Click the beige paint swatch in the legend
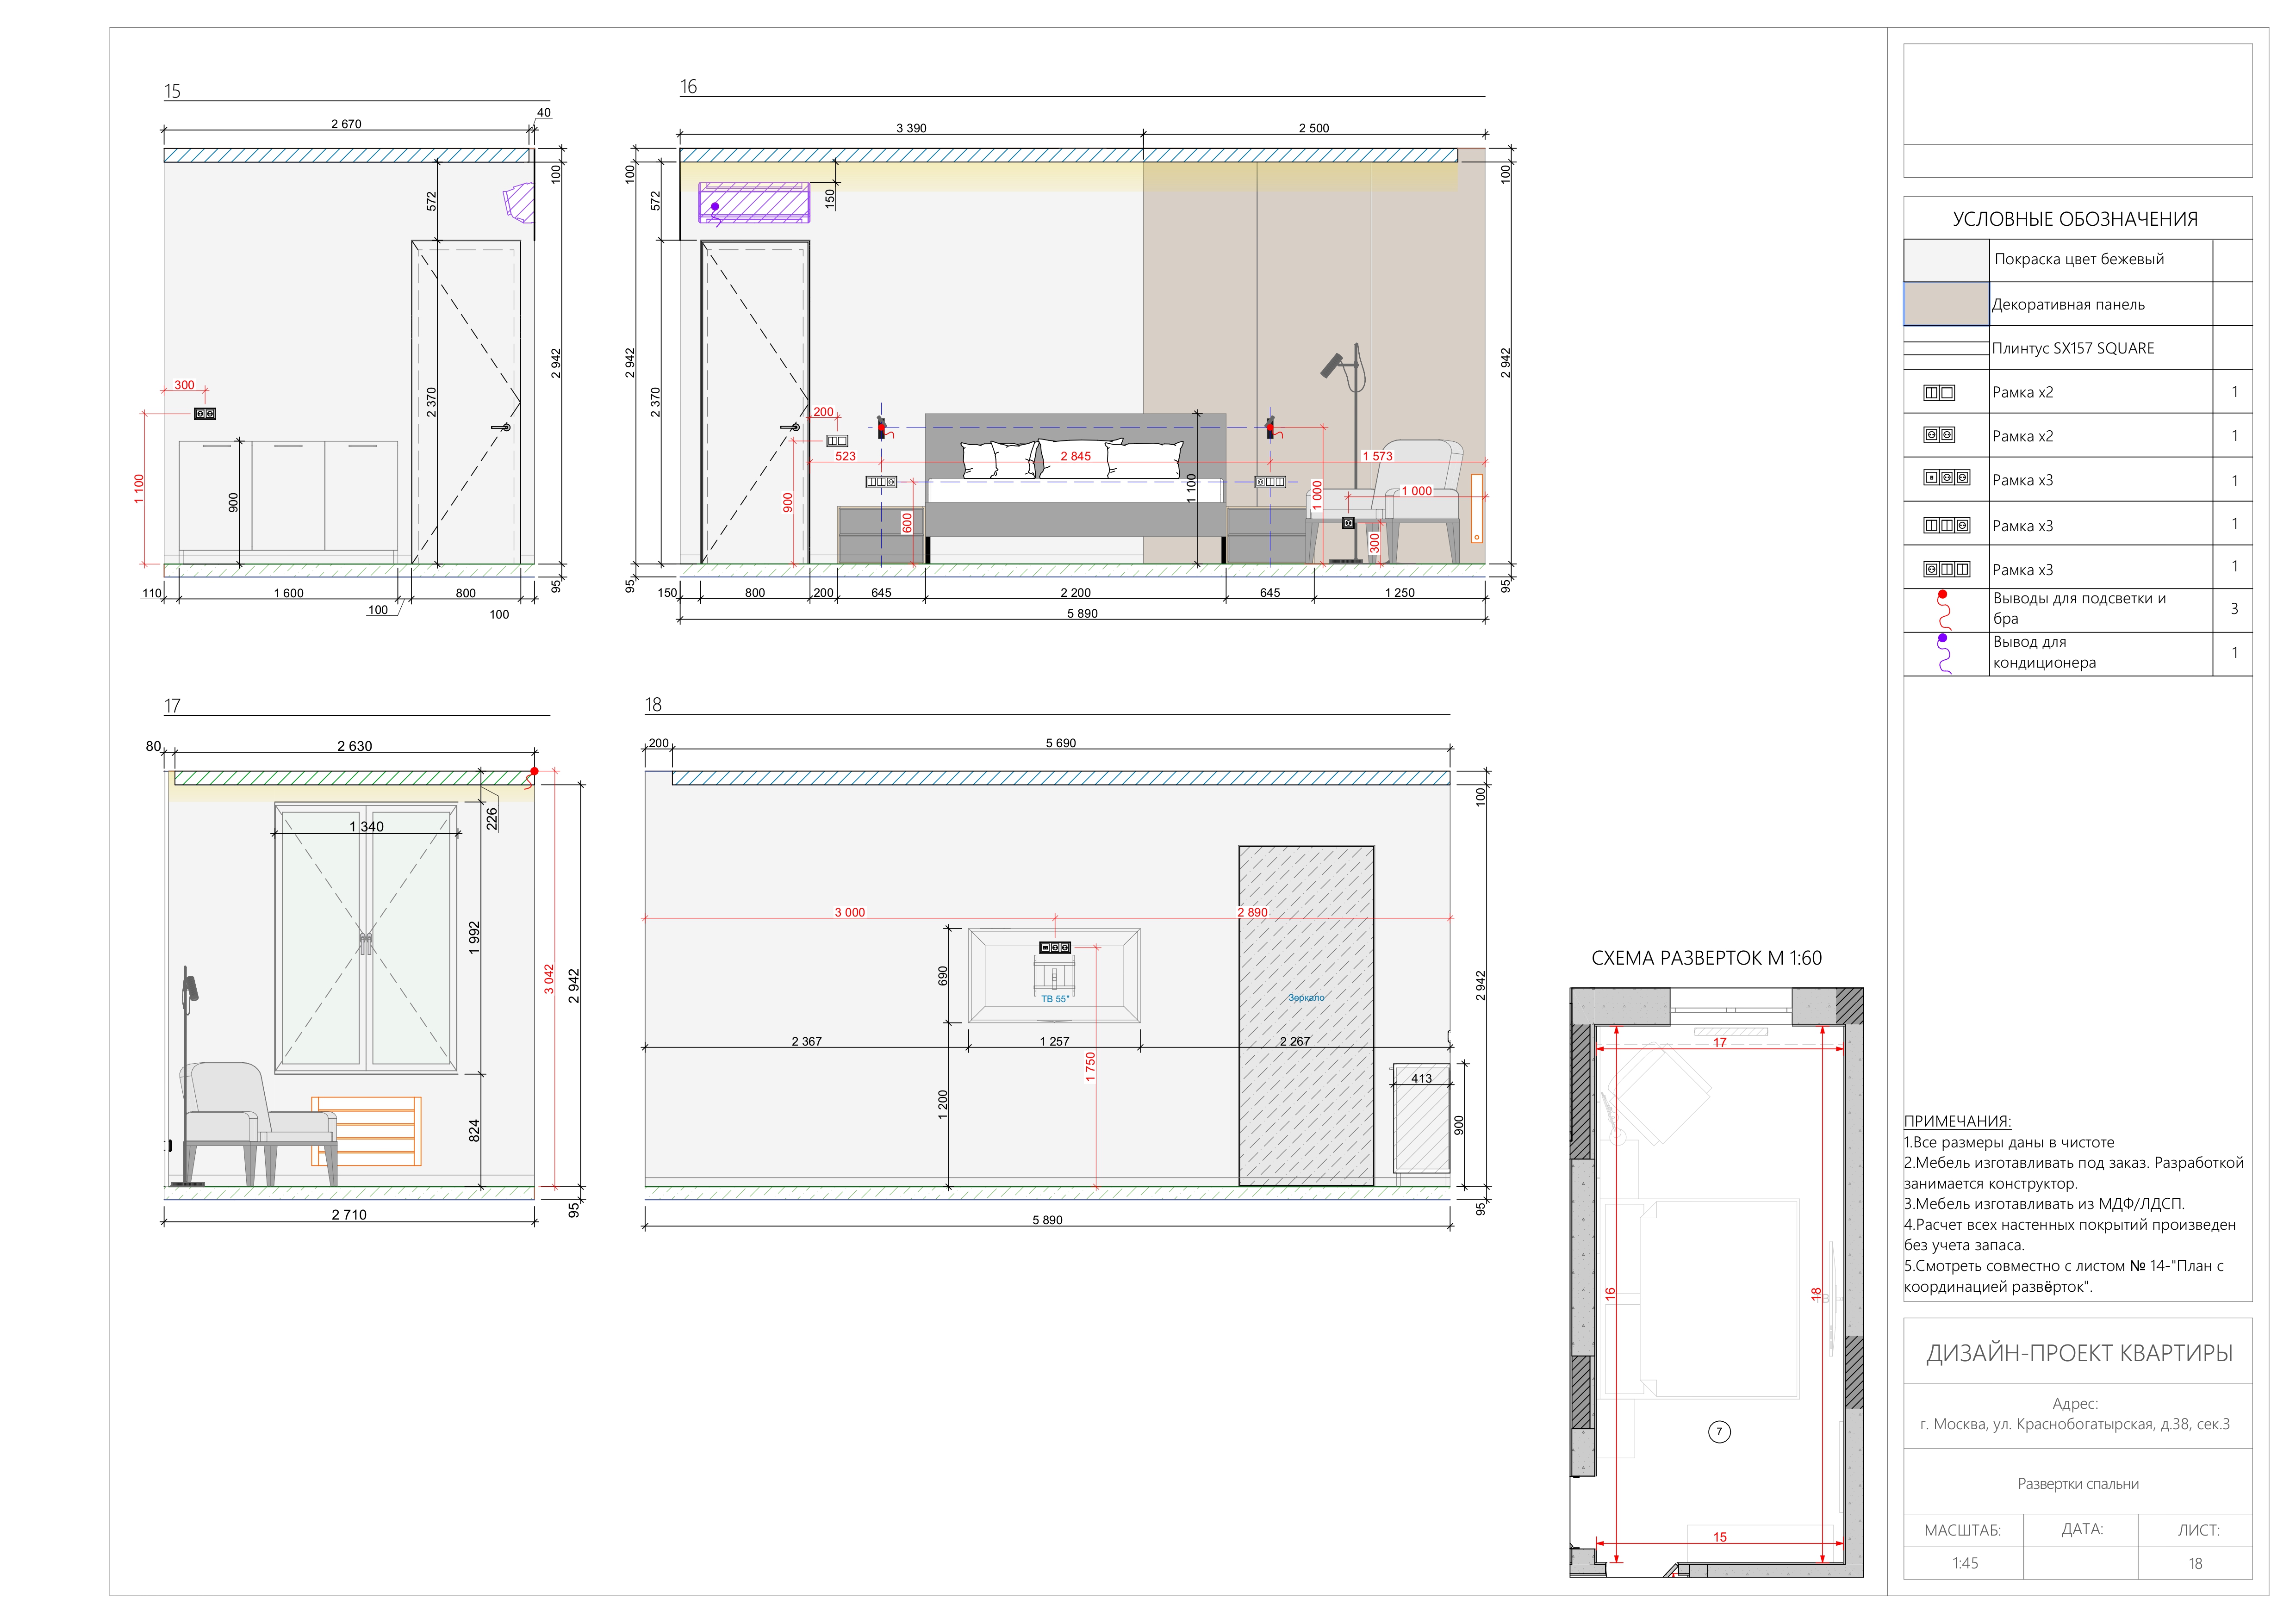Screen dimensions: 2296x1623 [x=1946, y=260]
